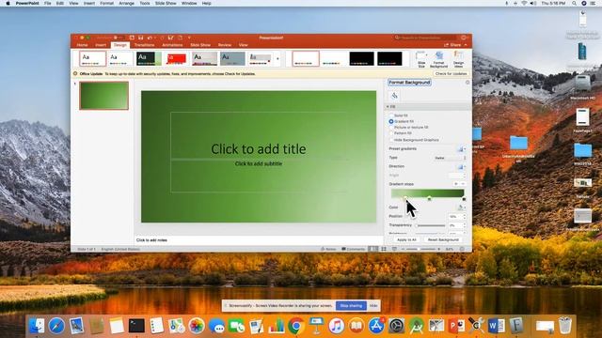Click the Apply to All button
602x338 pixels.
[406, 239]
